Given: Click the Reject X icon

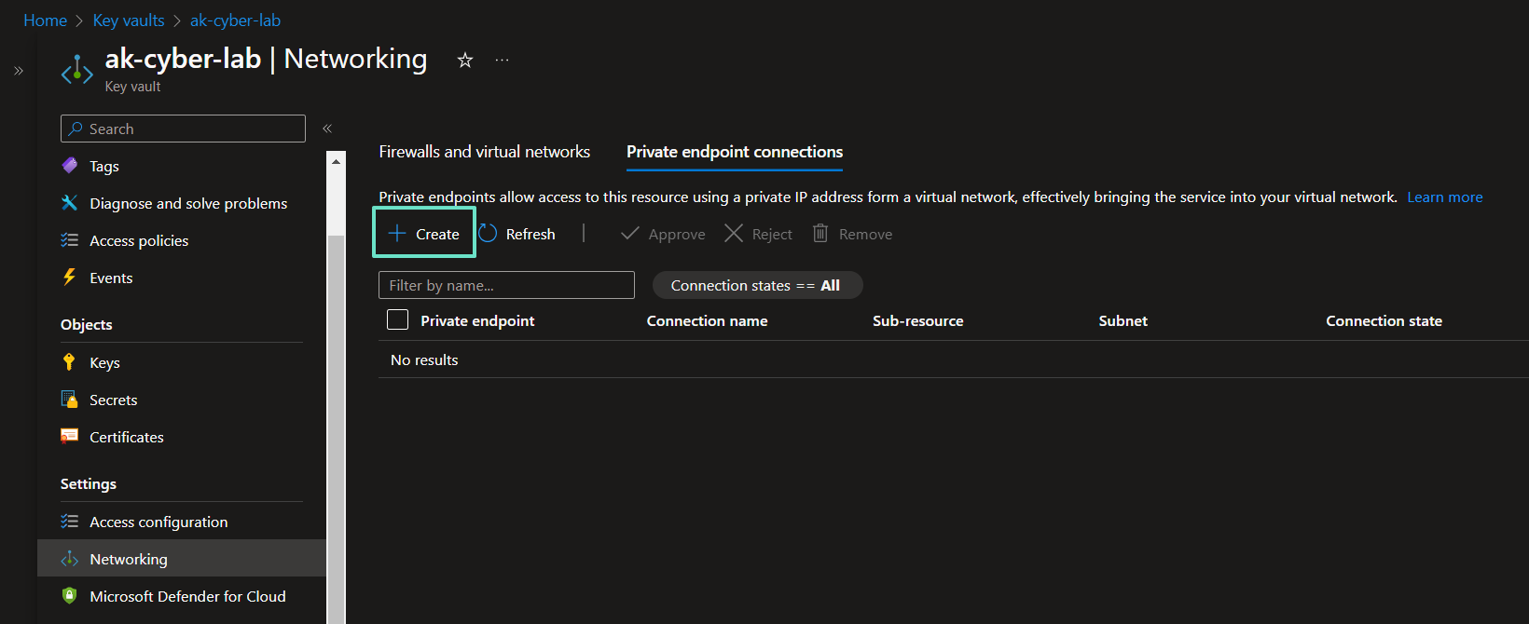Looking at the screenshot, I should click(734, 234).
